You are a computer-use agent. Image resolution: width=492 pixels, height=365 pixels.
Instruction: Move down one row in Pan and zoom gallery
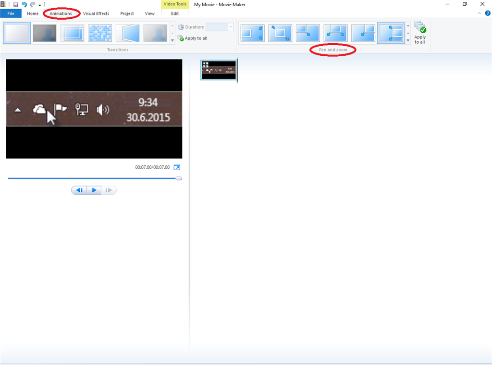point(408,33)
